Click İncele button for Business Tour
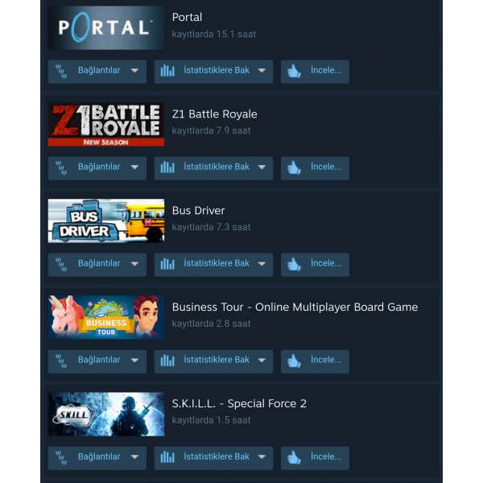The height and width of the screenshot is (483, 483). pyautogui.click(x=315, y=361)
